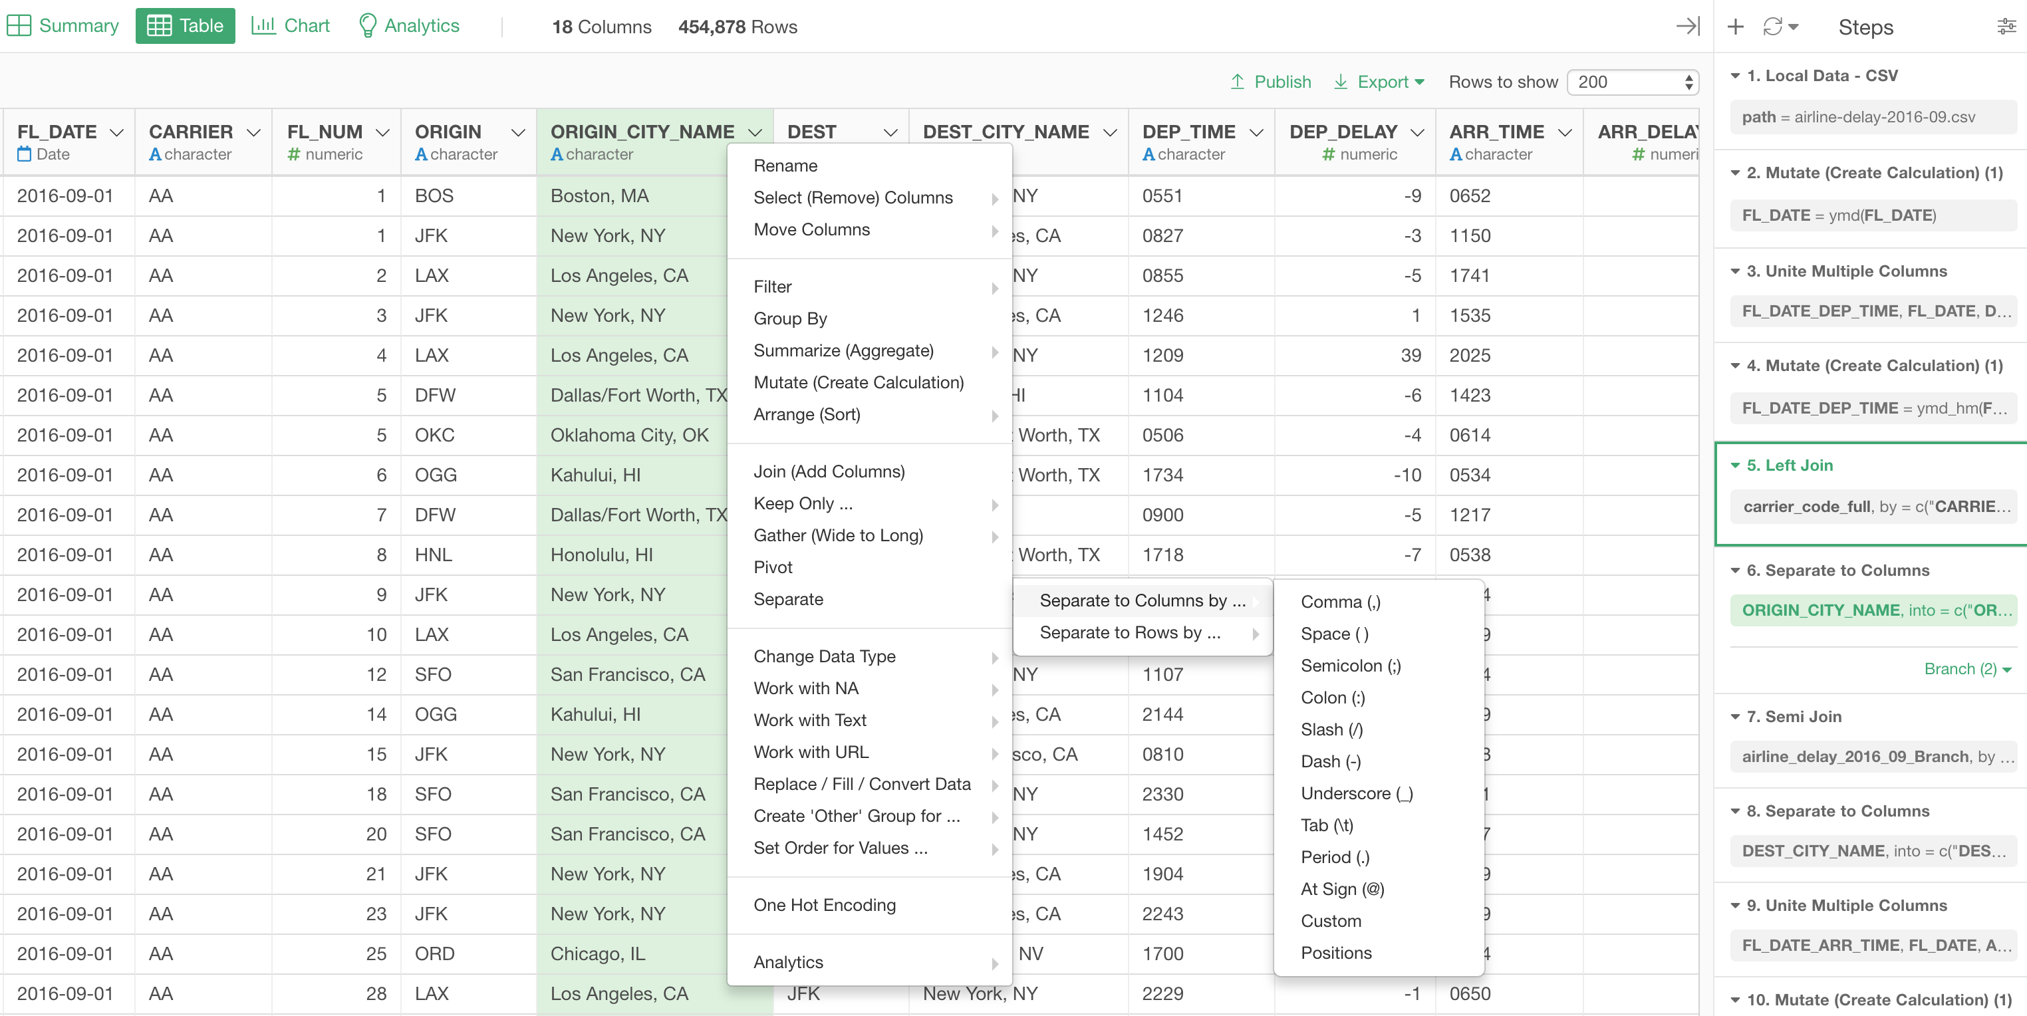This screenshot has width=2027, height=1016.
Task: Click FL_NUM numeric type hash icon
Action: click(295, 154)
